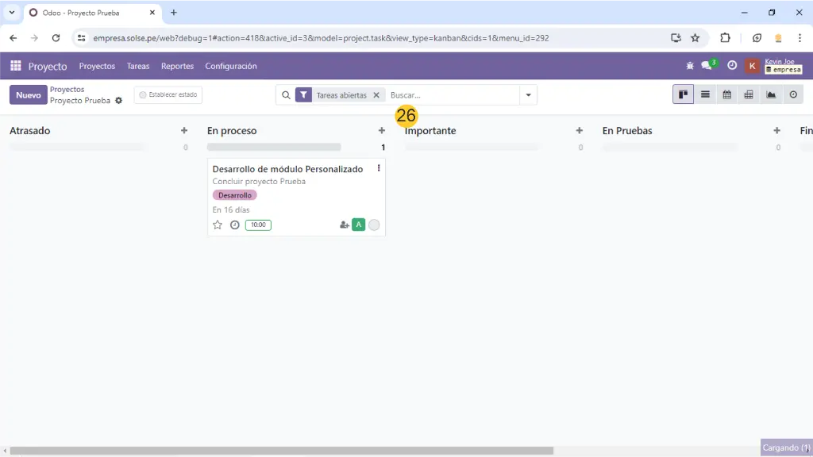Click the assign-user icon on the task card

coord(344,225)
